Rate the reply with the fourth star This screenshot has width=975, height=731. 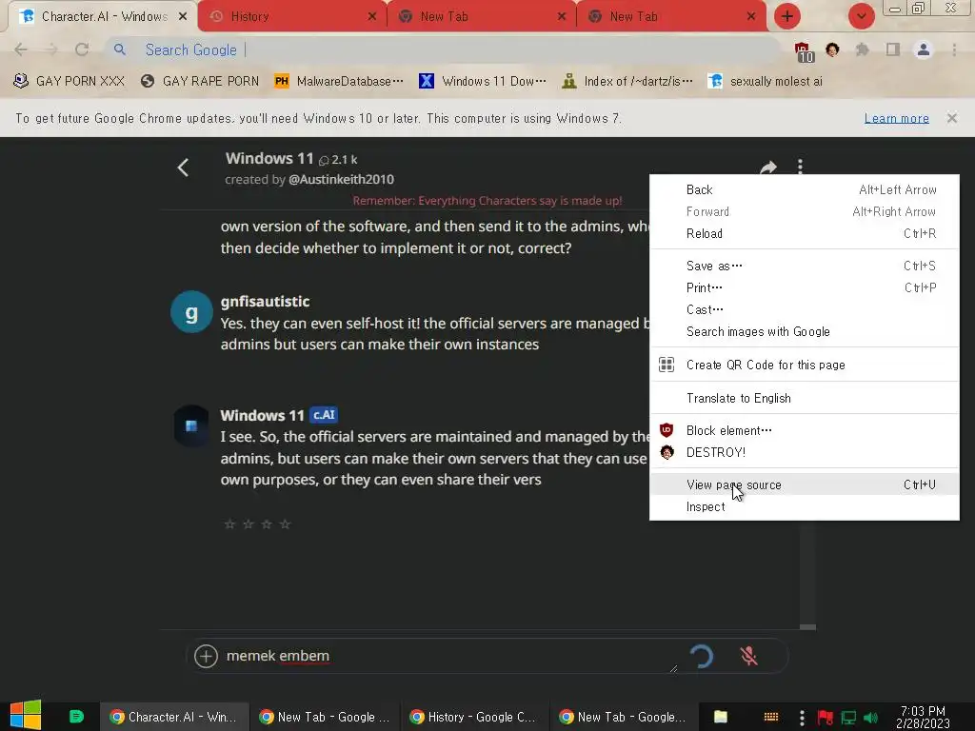pyautogui.click(x=285, y=524)
